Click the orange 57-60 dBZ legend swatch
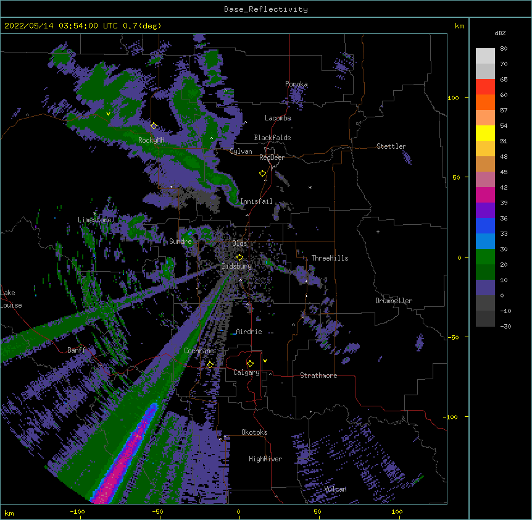 coord(485,102)
